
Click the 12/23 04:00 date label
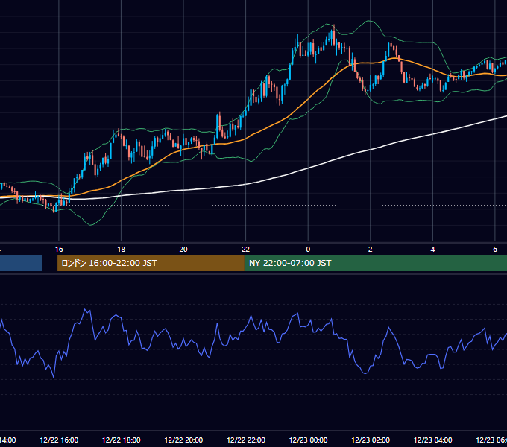pos(433,440)
